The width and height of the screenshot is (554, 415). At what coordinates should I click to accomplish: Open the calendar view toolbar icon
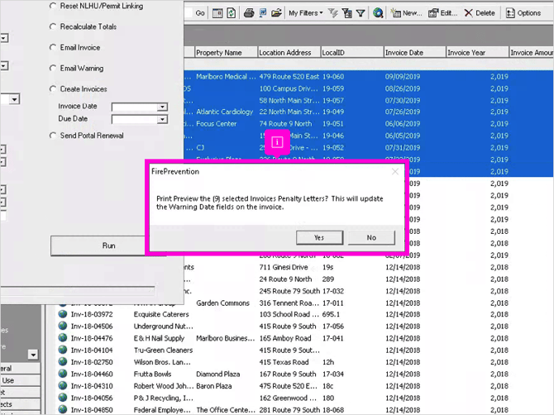(217, 13)
